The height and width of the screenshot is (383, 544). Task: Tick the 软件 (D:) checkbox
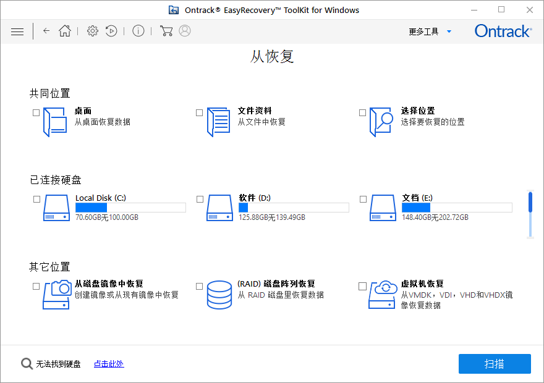200,200
